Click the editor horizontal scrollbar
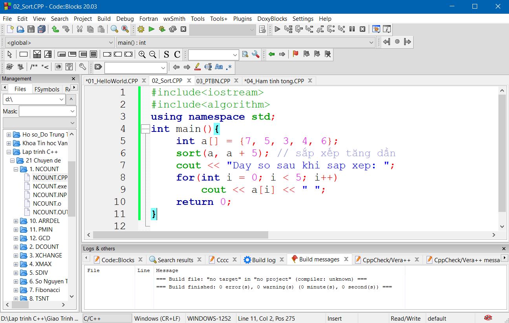This screenshot has width=509, height=323. [181, 235]
